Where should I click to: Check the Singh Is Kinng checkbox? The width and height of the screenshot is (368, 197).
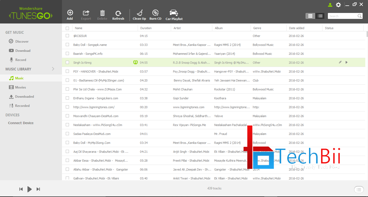pos(67,62)
